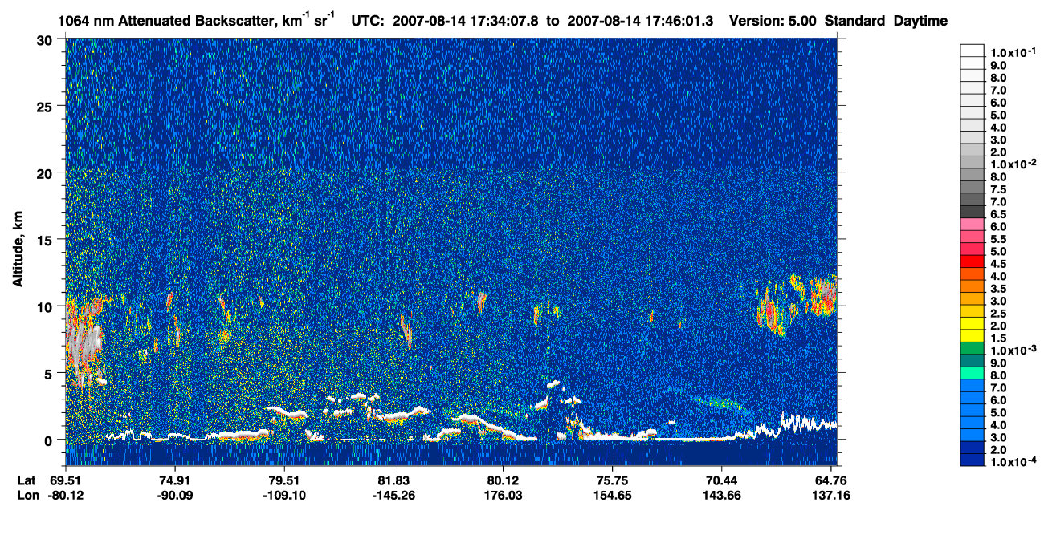1044x535 pixels.
Task: Select the green 1.0x10⁻³ legend swatch
Action: coord(972,349)
